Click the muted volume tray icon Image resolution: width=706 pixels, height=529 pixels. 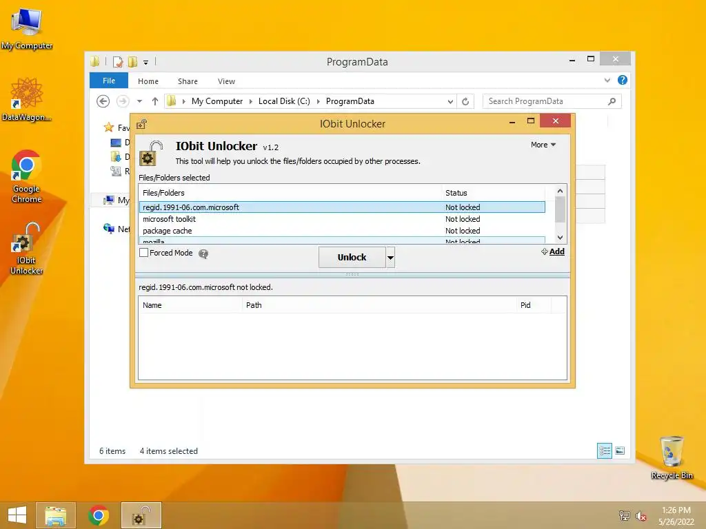coord(641,516)
